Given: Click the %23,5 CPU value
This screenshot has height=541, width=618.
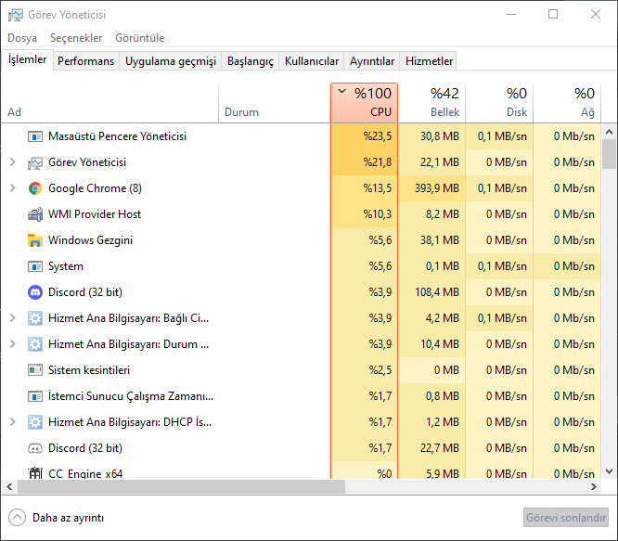Looking at the screenshot, I should tap(378, 136).
